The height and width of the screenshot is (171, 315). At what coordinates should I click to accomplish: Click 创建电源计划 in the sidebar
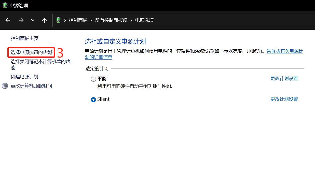(x=24, y=77)
